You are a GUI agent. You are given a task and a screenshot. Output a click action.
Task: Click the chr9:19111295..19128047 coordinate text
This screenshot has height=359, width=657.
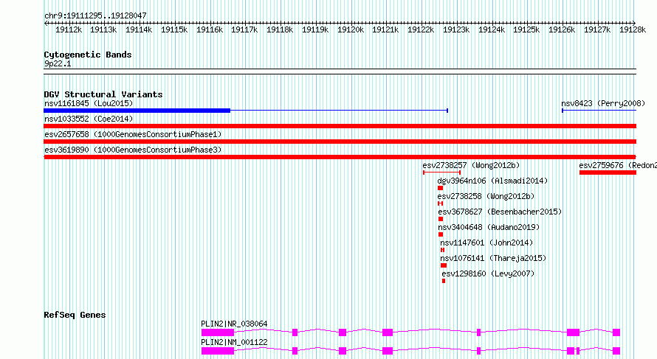pos(95,15)
